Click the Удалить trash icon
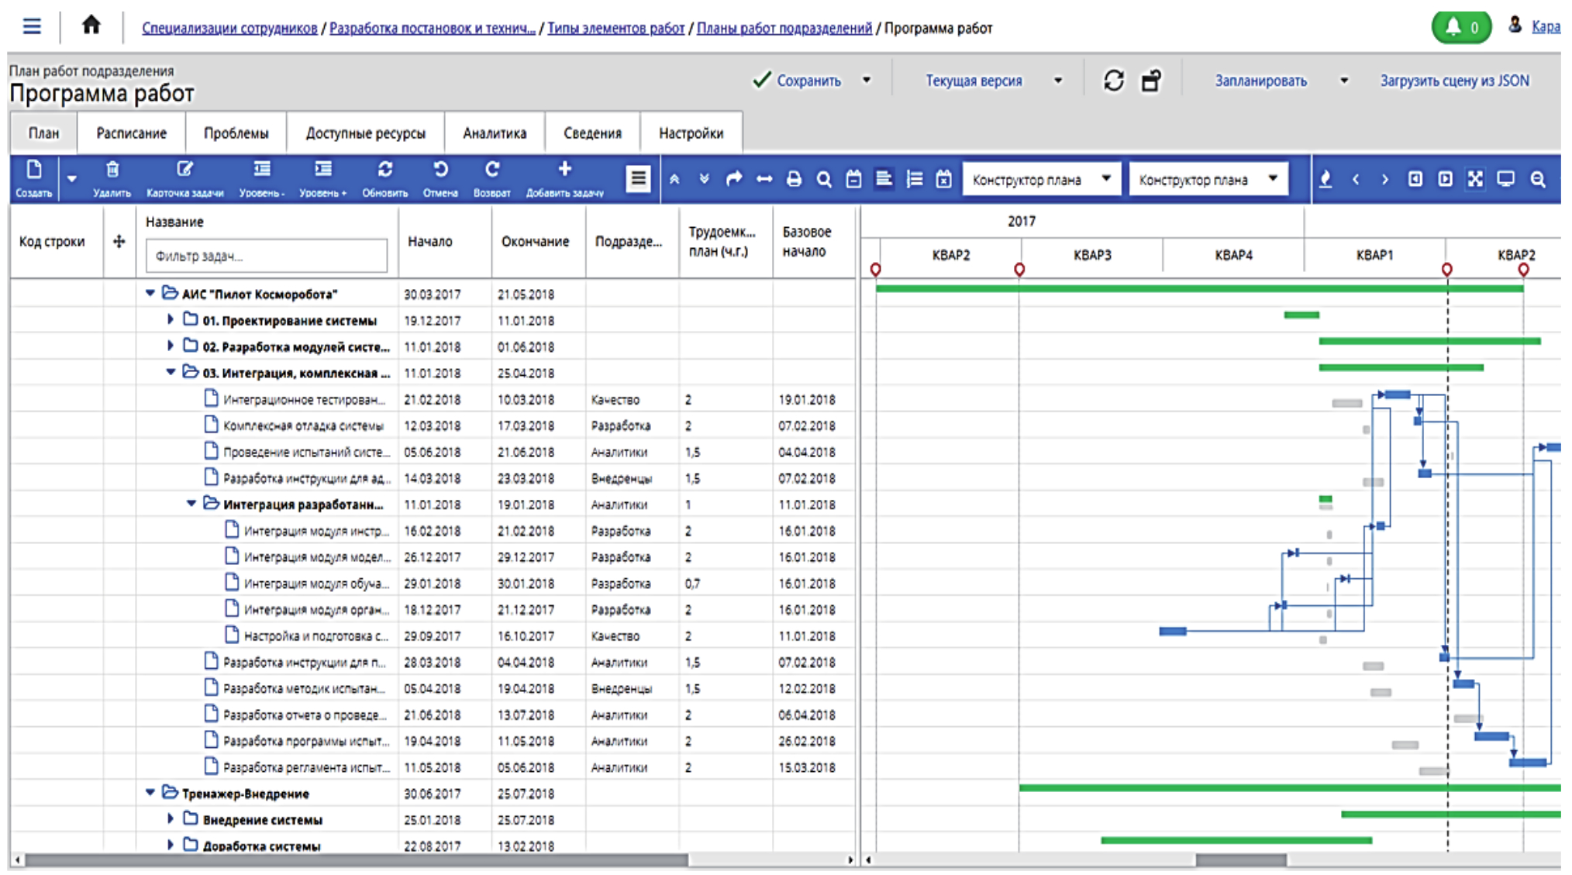The height and width of the screenshot is (875, 1572). [112, 170]
